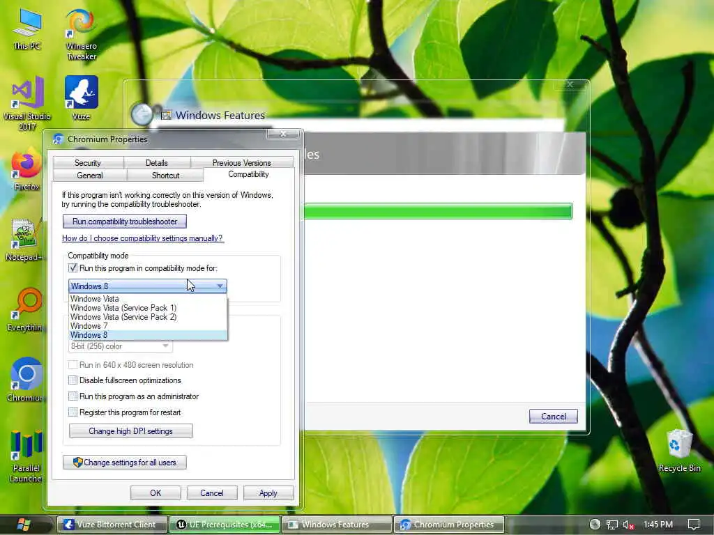The image size is (714, 535).
Task: Open the 8-bit (256) color dropdown
Action: pos(120,346)
